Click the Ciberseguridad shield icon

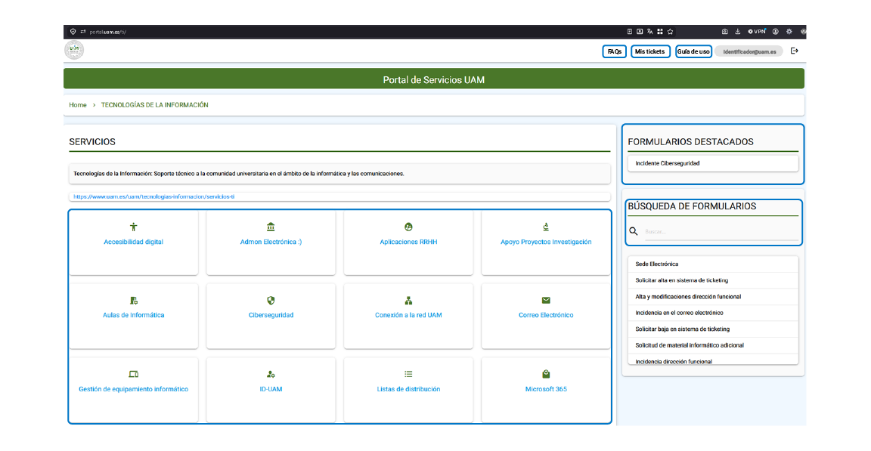click(x=271, y=301)
